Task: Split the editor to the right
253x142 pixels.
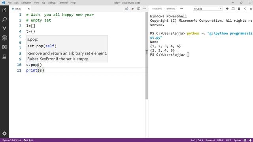Action: tap(139, 9)
